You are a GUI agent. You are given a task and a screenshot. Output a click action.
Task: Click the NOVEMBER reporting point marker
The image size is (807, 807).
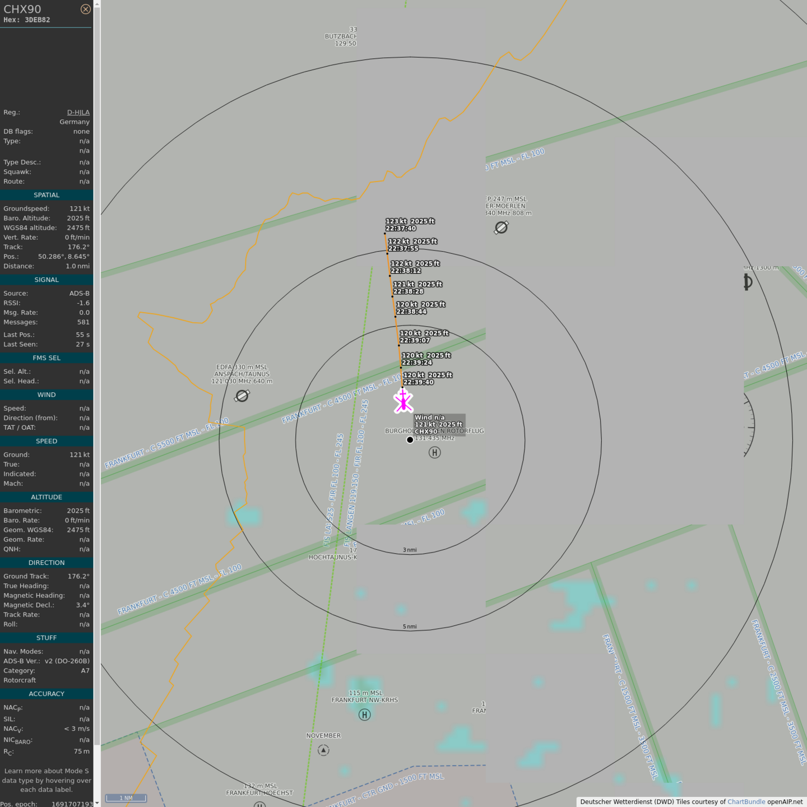(323, 750)
